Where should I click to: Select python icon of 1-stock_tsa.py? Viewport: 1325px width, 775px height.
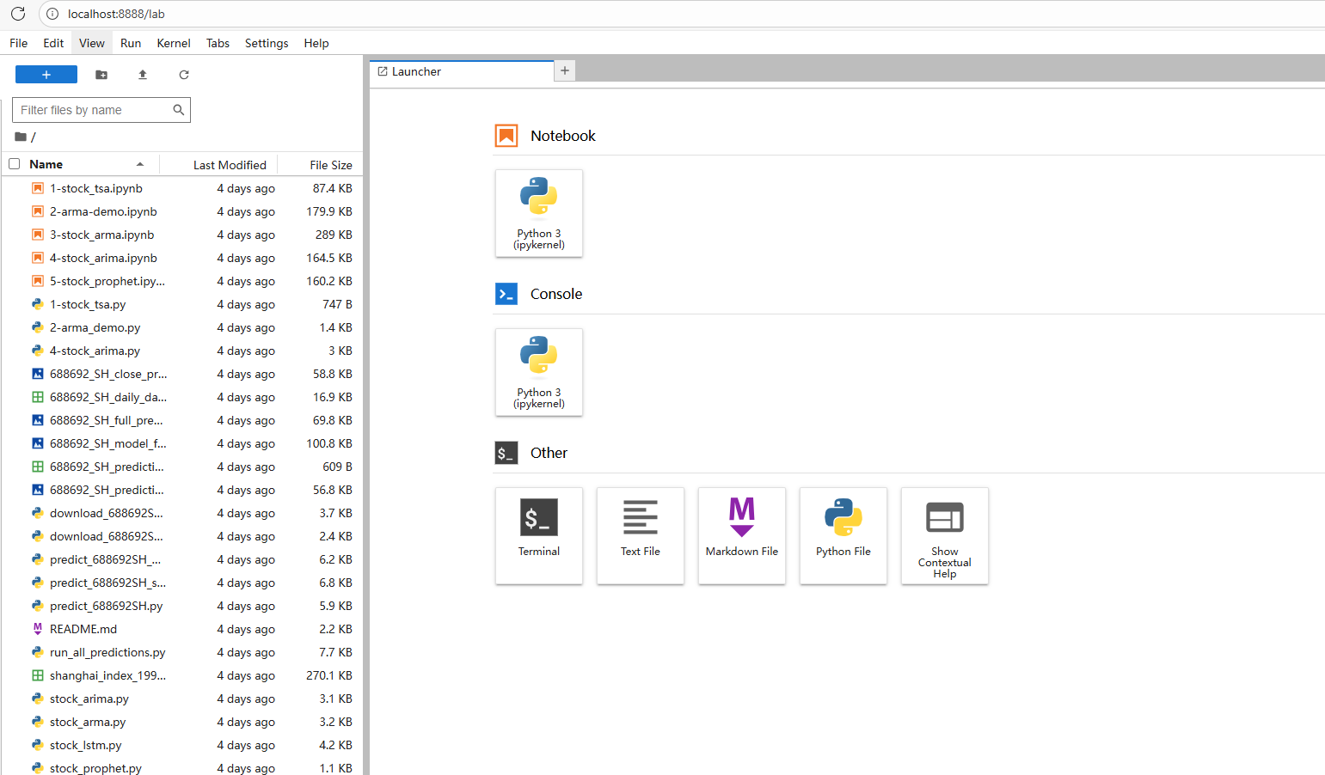click(x=38, y=304)
